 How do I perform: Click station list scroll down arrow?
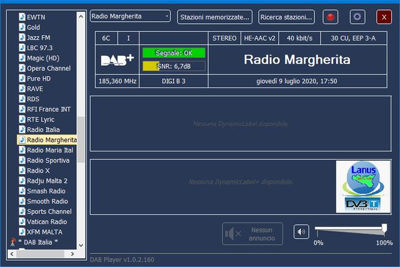81,245
